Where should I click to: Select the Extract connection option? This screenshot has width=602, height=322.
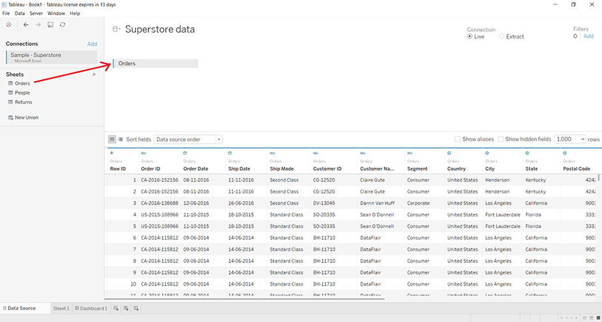pos(501,37)
